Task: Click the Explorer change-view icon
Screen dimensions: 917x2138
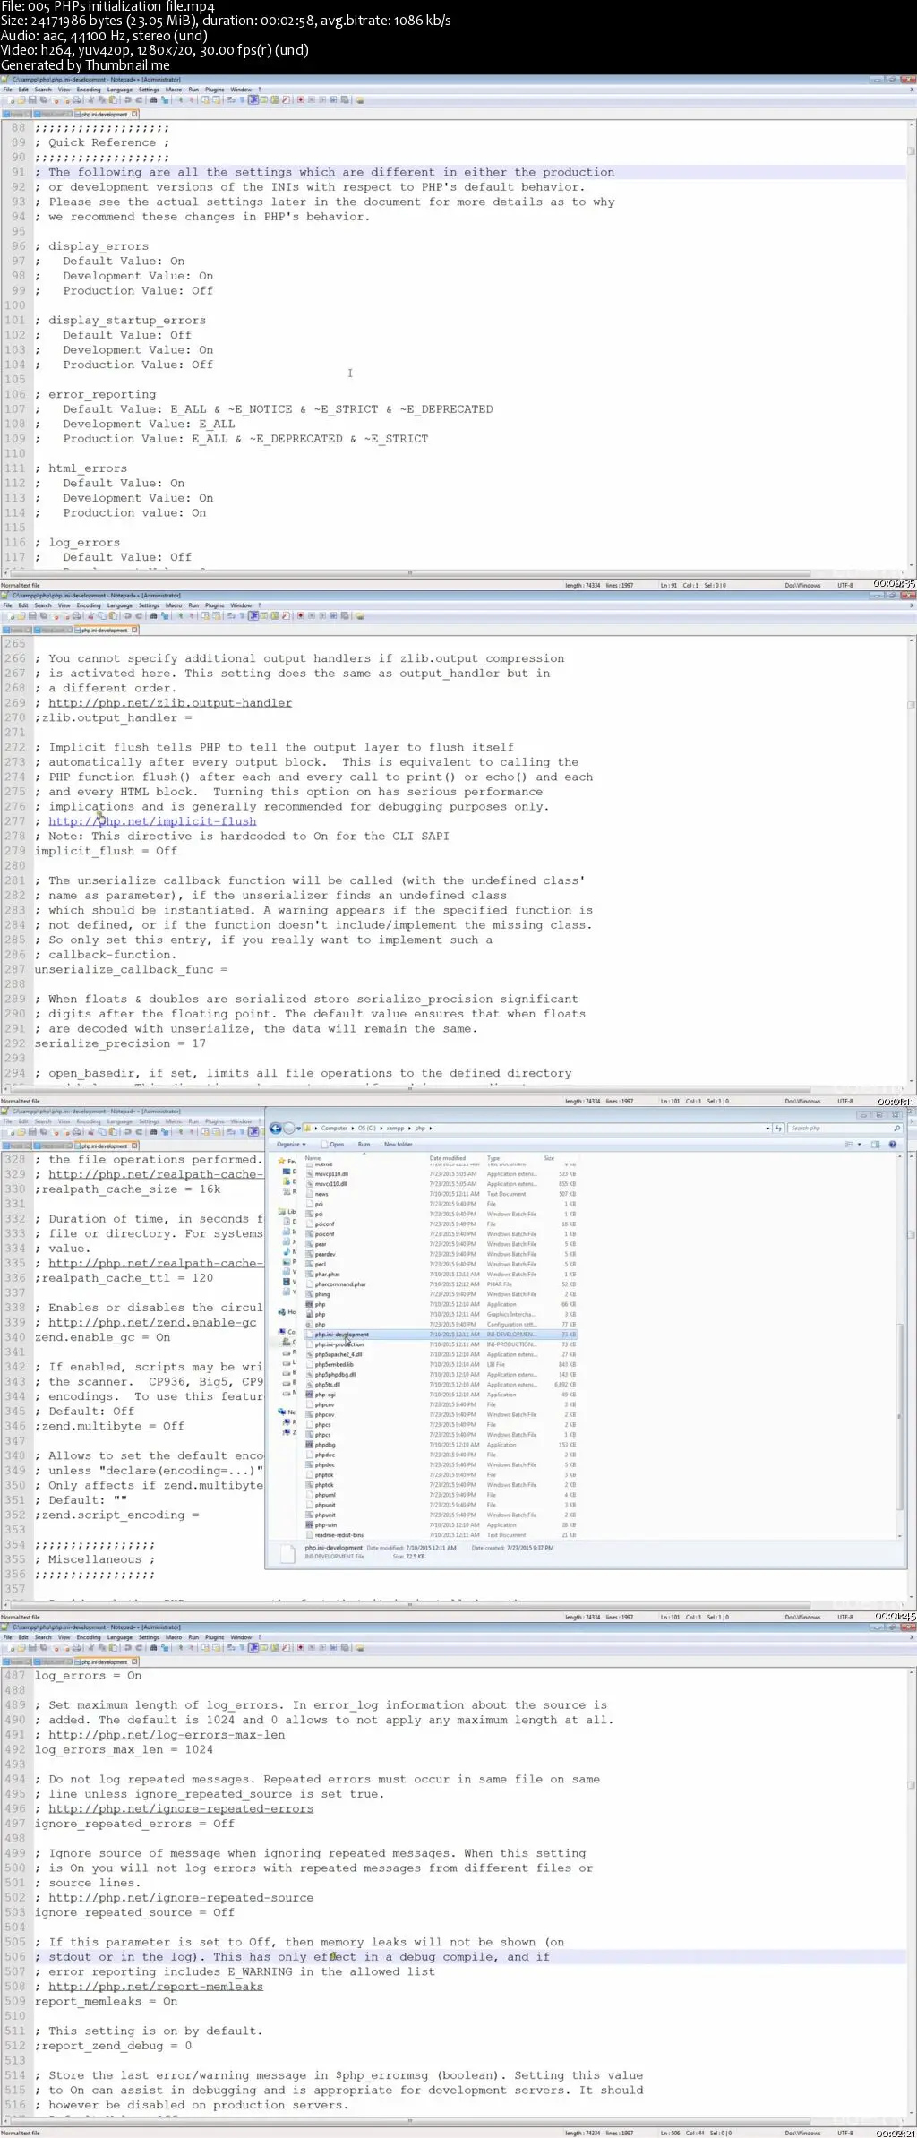Action: 849,1144
